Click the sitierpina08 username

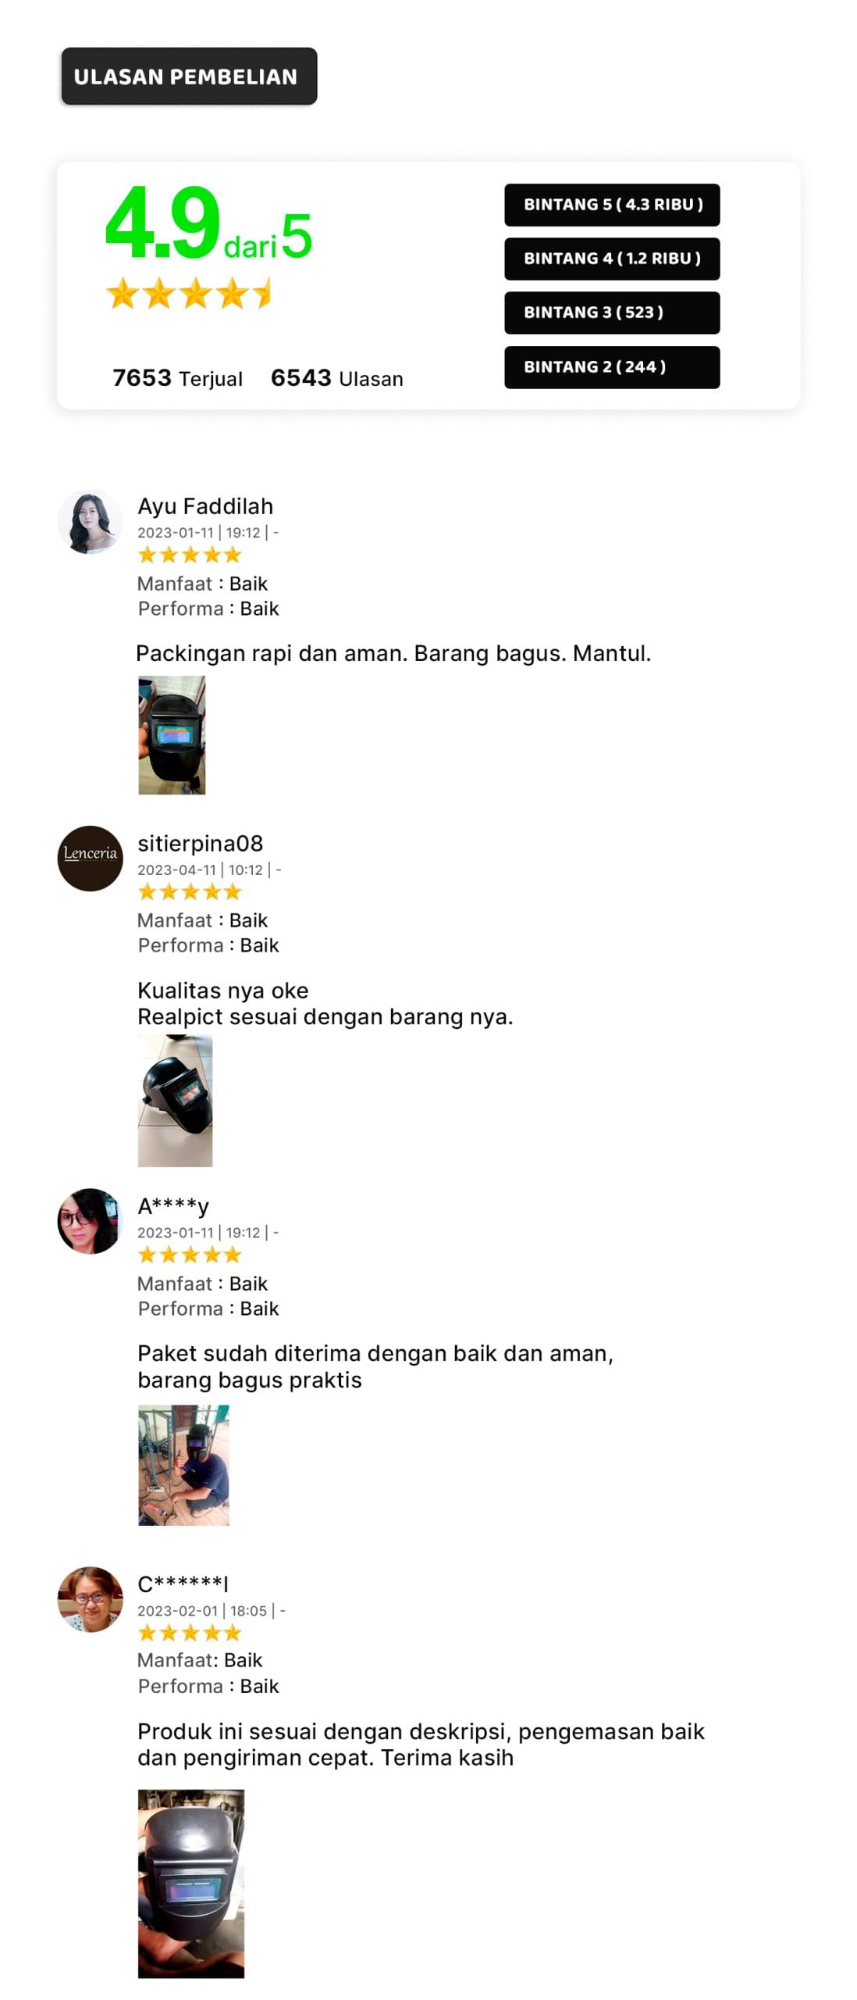click(x=201, y=843)
